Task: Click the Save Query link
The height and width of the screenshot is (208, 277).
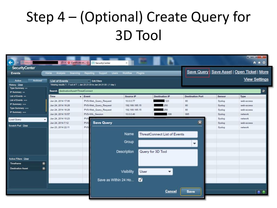Action: 197,72
